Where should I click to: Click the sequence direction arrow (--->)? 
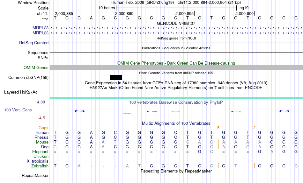45,18
